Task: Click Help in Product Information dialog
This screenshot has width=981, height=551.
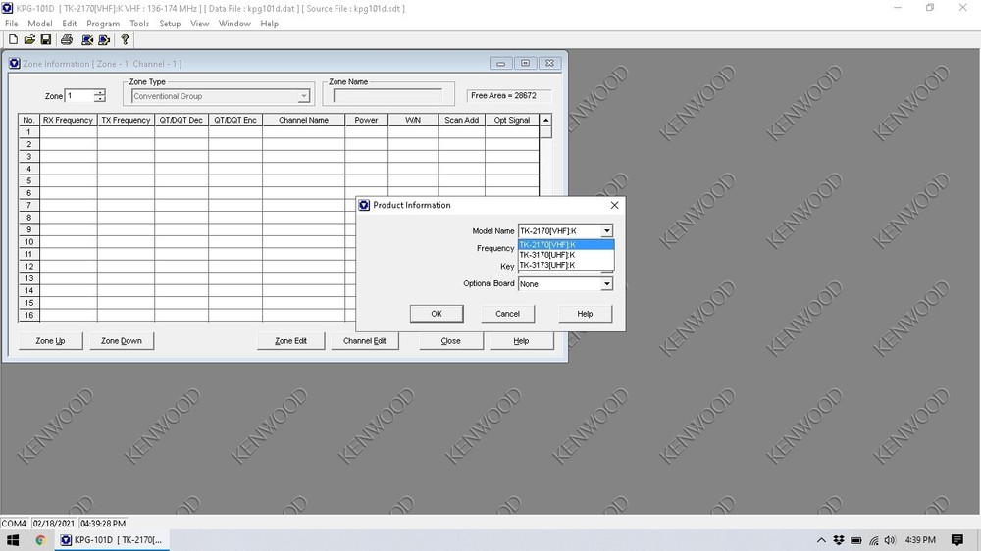Action: 585,314
